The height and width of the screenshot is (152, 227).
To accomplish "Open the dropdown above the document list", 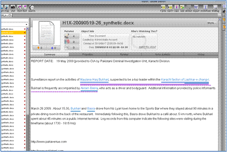I will point(26,25).
